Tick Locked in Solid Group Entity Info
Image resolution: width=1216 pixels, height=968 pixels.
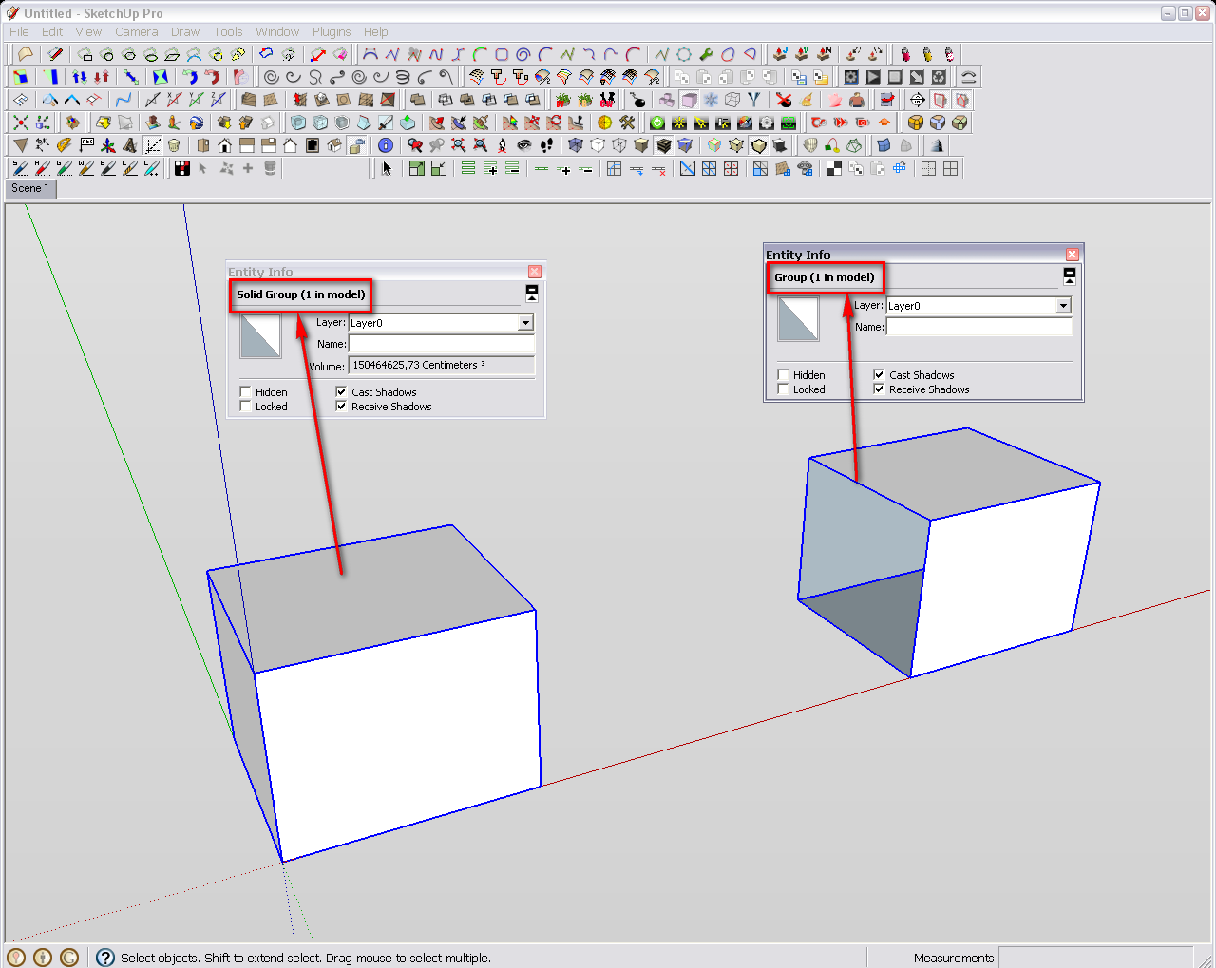click(246, 406)
